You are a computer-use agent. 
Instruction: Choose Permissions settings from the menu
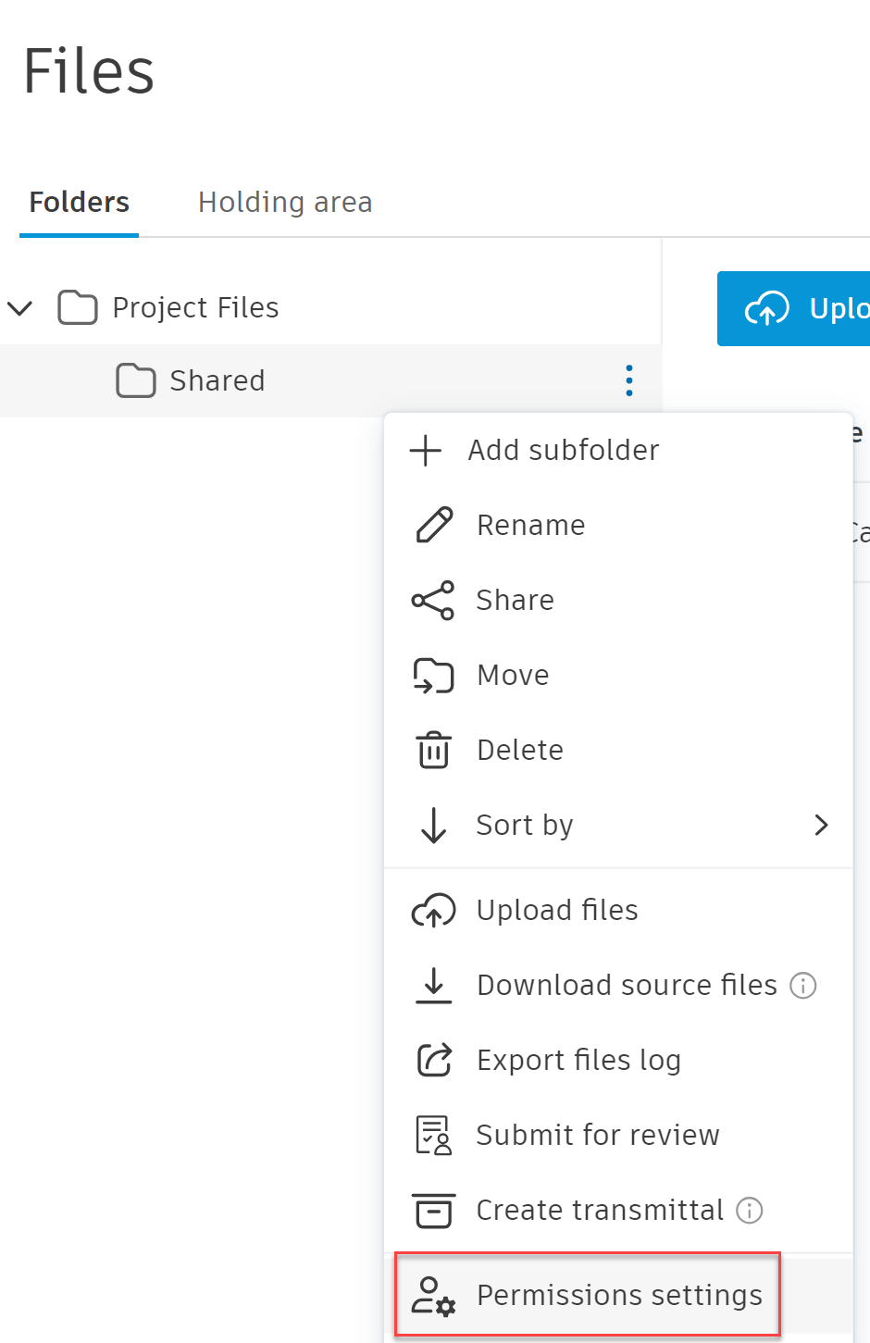coord(618,1295)
